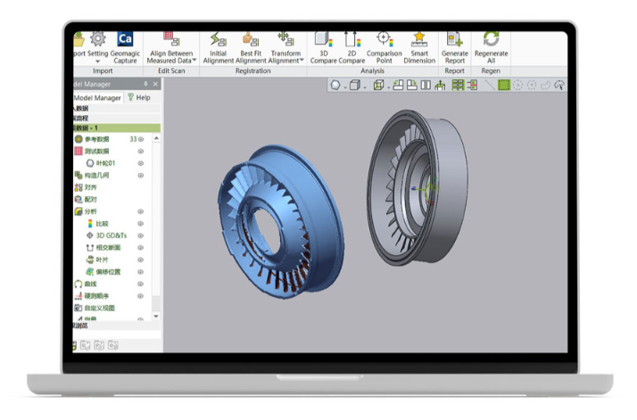Run the Best Fit Alignment tool
The height and width of the screenshot is (420, 637).
point(251,48)
